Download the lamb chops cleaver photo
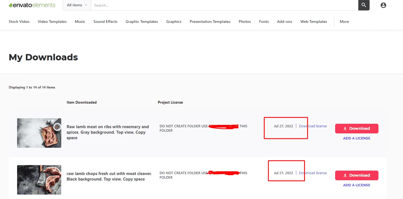403x199 pixels. [x=357, y=175]
